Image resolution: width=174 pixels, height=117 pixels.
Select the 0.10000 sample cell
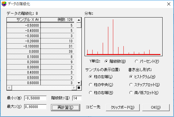tap(24, 57)
